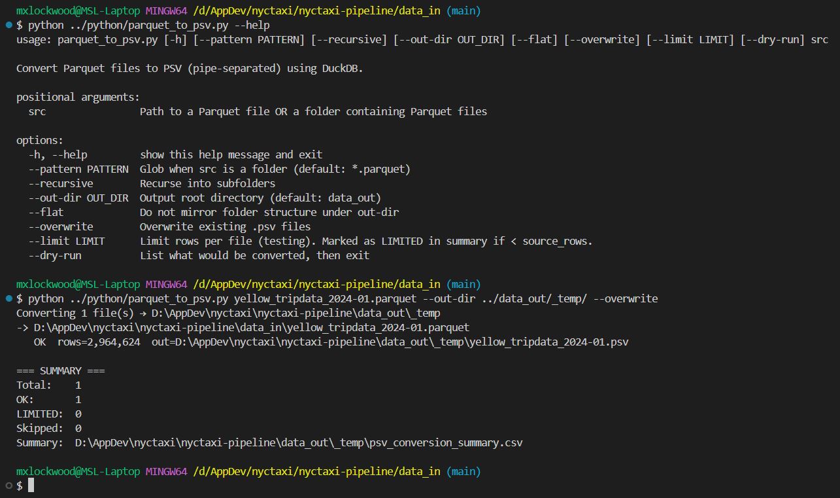Screen dimensions: 840x498
Task: Click "yellow_tripdata_2024-01.parquet" argument in the second command
Action: click(325, 298)
